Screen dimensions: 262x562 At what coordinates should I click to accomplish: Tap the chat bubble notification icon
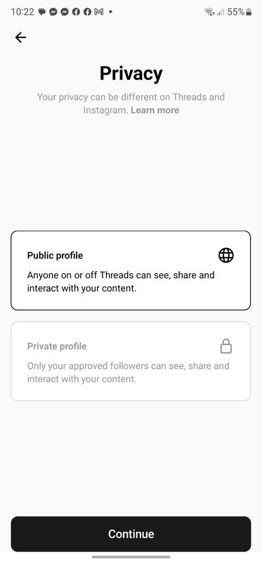(42, 12)
